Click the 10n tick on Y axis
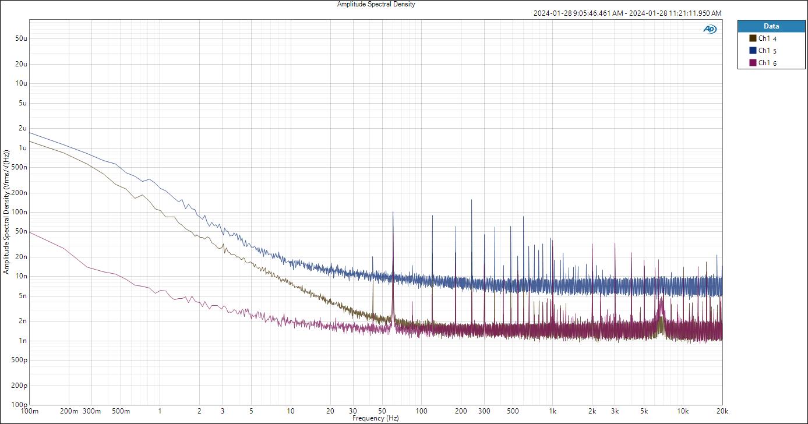 tap(21, 276)
